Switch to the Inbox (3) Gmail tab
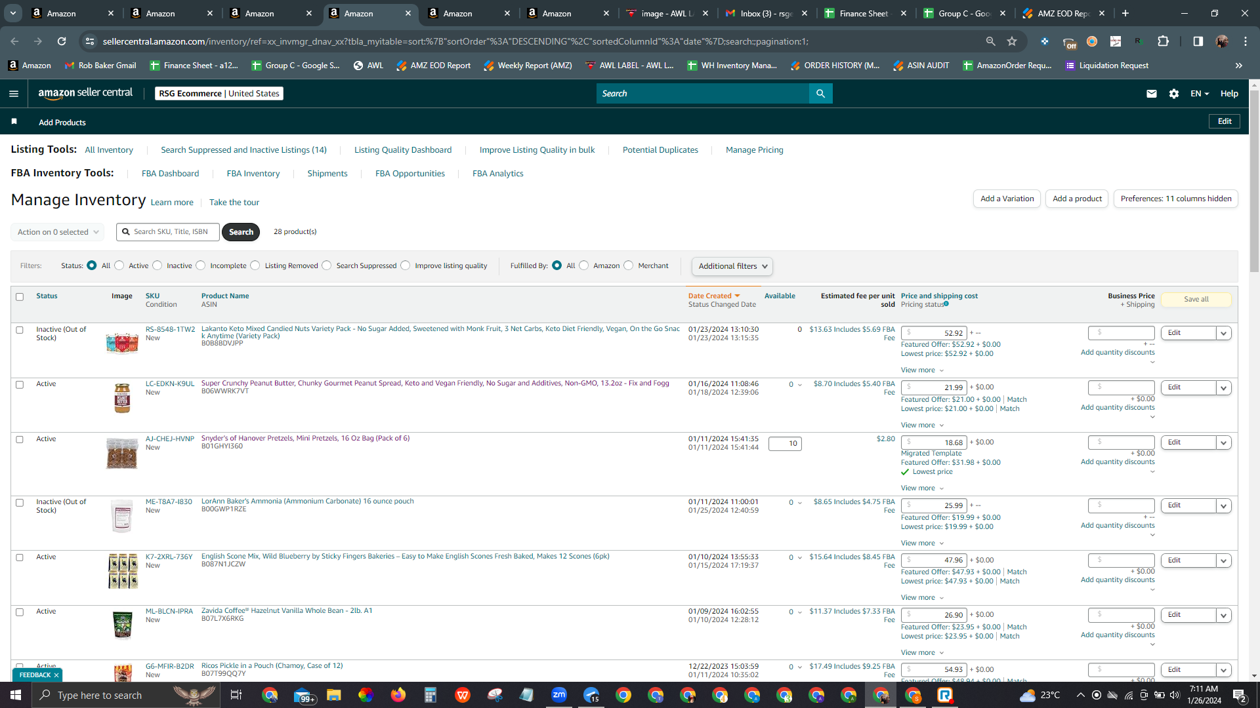Screen dimensions: 1260x708 click(766, 13)
